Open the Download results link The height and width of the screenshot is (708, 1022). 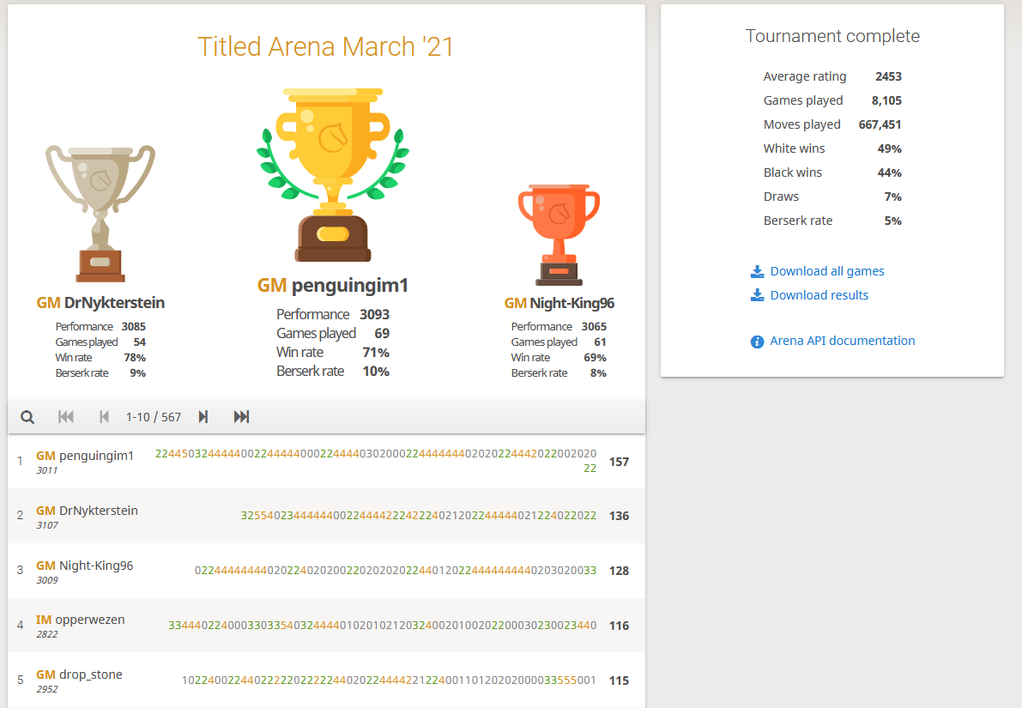819,295
